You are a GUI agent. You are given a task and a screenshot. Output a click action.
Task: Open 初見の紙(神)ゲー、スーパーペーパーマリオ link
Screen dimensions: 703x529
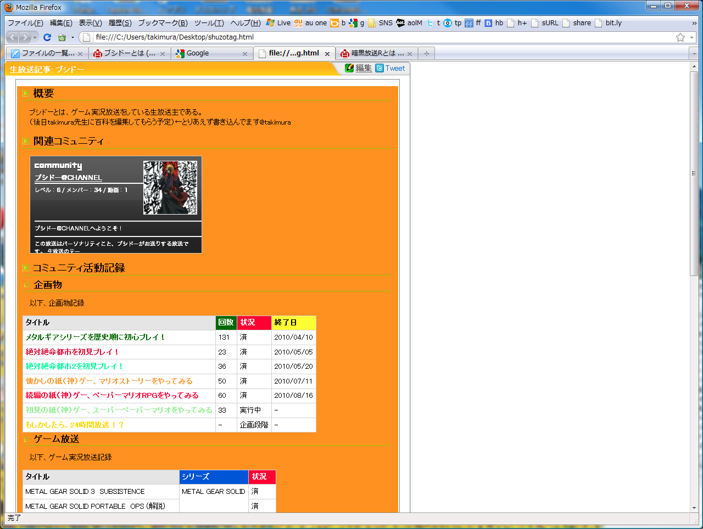coord(119,410)
